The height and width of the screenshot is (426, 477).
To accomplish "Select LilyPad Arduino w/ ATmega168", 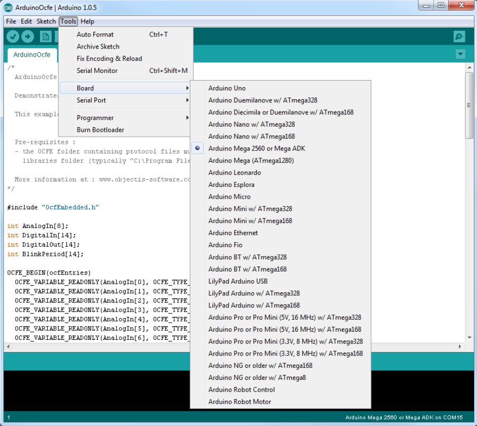I will (x=280, y=305).
